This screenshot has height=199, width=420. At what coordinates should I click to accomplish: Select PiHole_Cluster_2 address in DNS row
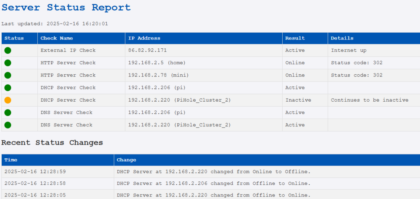(x=179, y=125)
